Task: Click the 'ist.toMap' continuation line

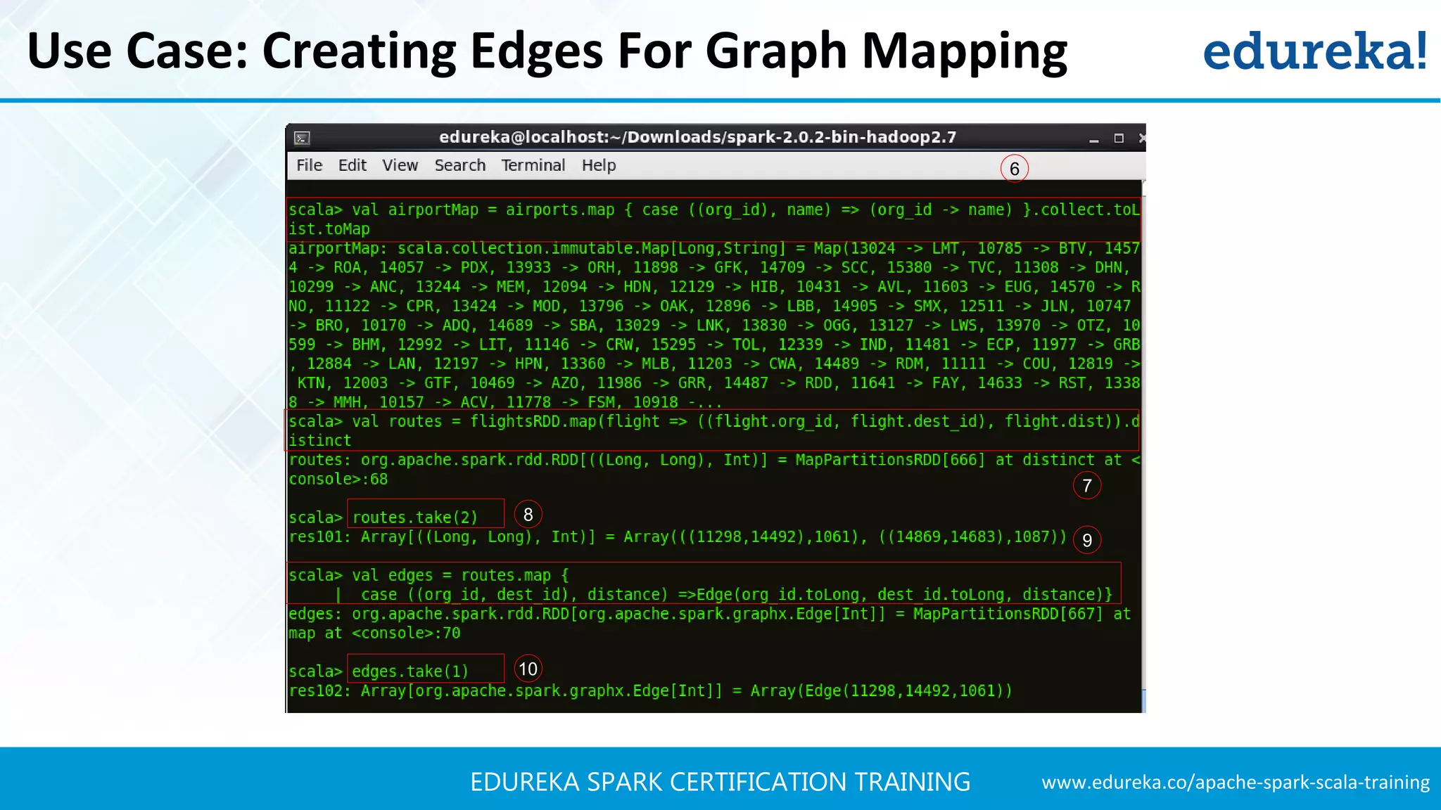Action: (x=329, y=229)
